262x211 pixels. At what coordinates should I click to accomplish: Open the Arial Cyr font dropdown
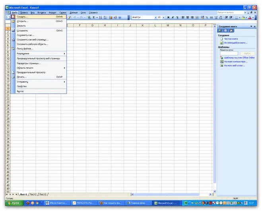pos(155,17)
